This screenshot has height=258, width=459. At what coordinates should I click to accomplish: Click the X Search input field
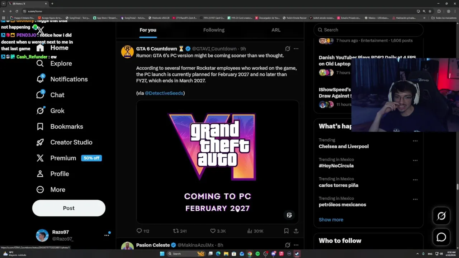[368, 30]
